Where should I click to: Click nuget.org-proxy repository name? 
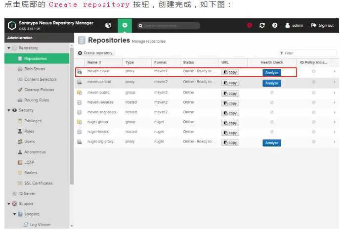point(100,142)
